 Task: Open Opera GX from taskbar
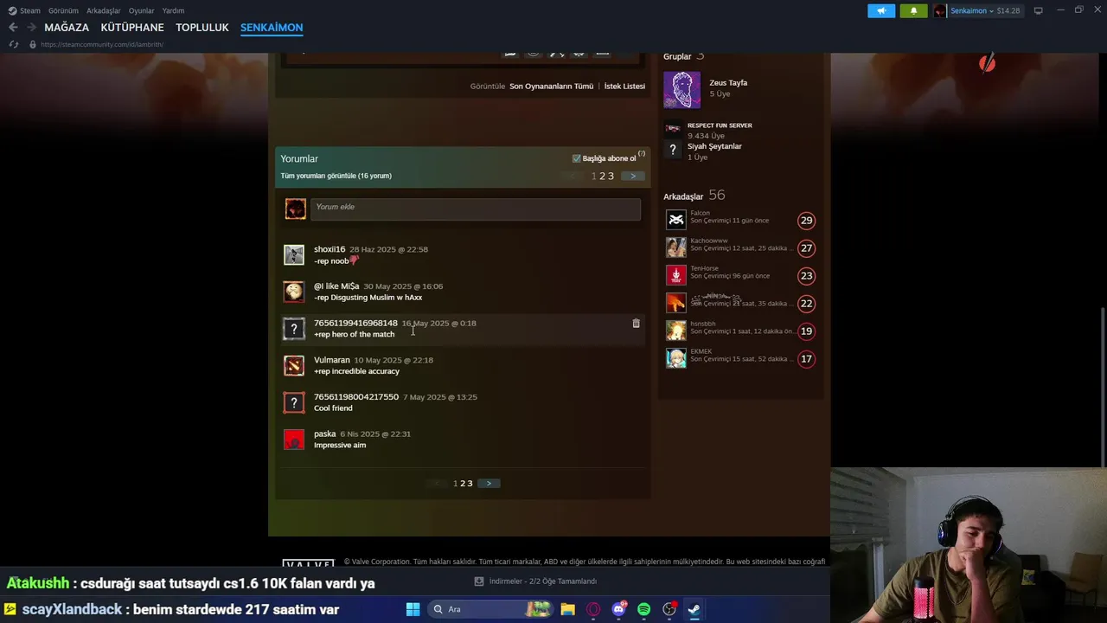pyautogui.click(x=592, y=609)
